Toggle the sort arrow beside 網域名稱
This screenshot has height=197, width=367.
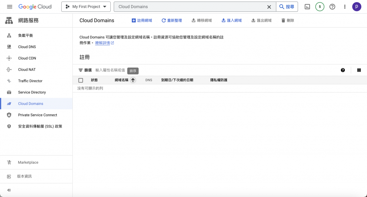coord(133,80)
